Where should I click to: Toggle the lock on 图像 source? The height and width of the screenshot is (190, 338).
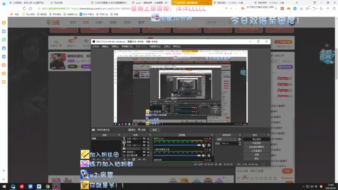coord(148,142)
